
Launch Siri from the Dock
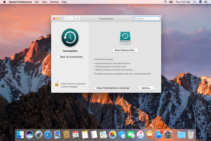click(29, 134)
